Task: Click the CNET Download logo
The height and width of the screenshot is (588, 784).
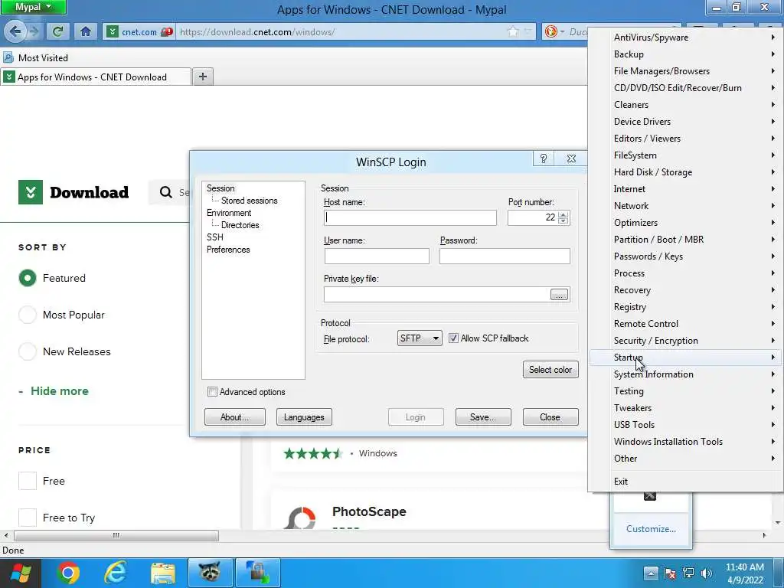Action: tap(73, 192)
